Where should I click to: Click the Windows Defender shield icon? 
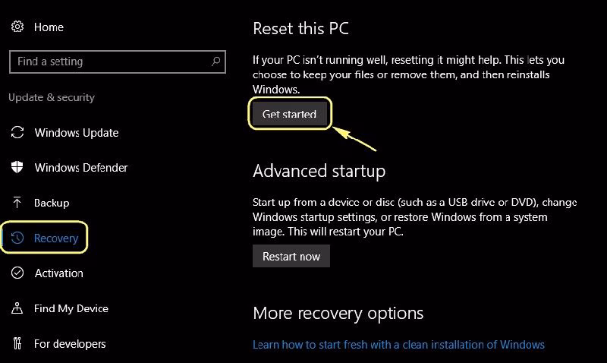click(x=17, y=168)
